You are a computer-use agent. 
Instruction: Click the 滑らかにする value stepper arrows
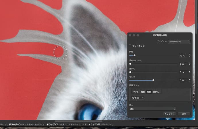tap(189, 64)
